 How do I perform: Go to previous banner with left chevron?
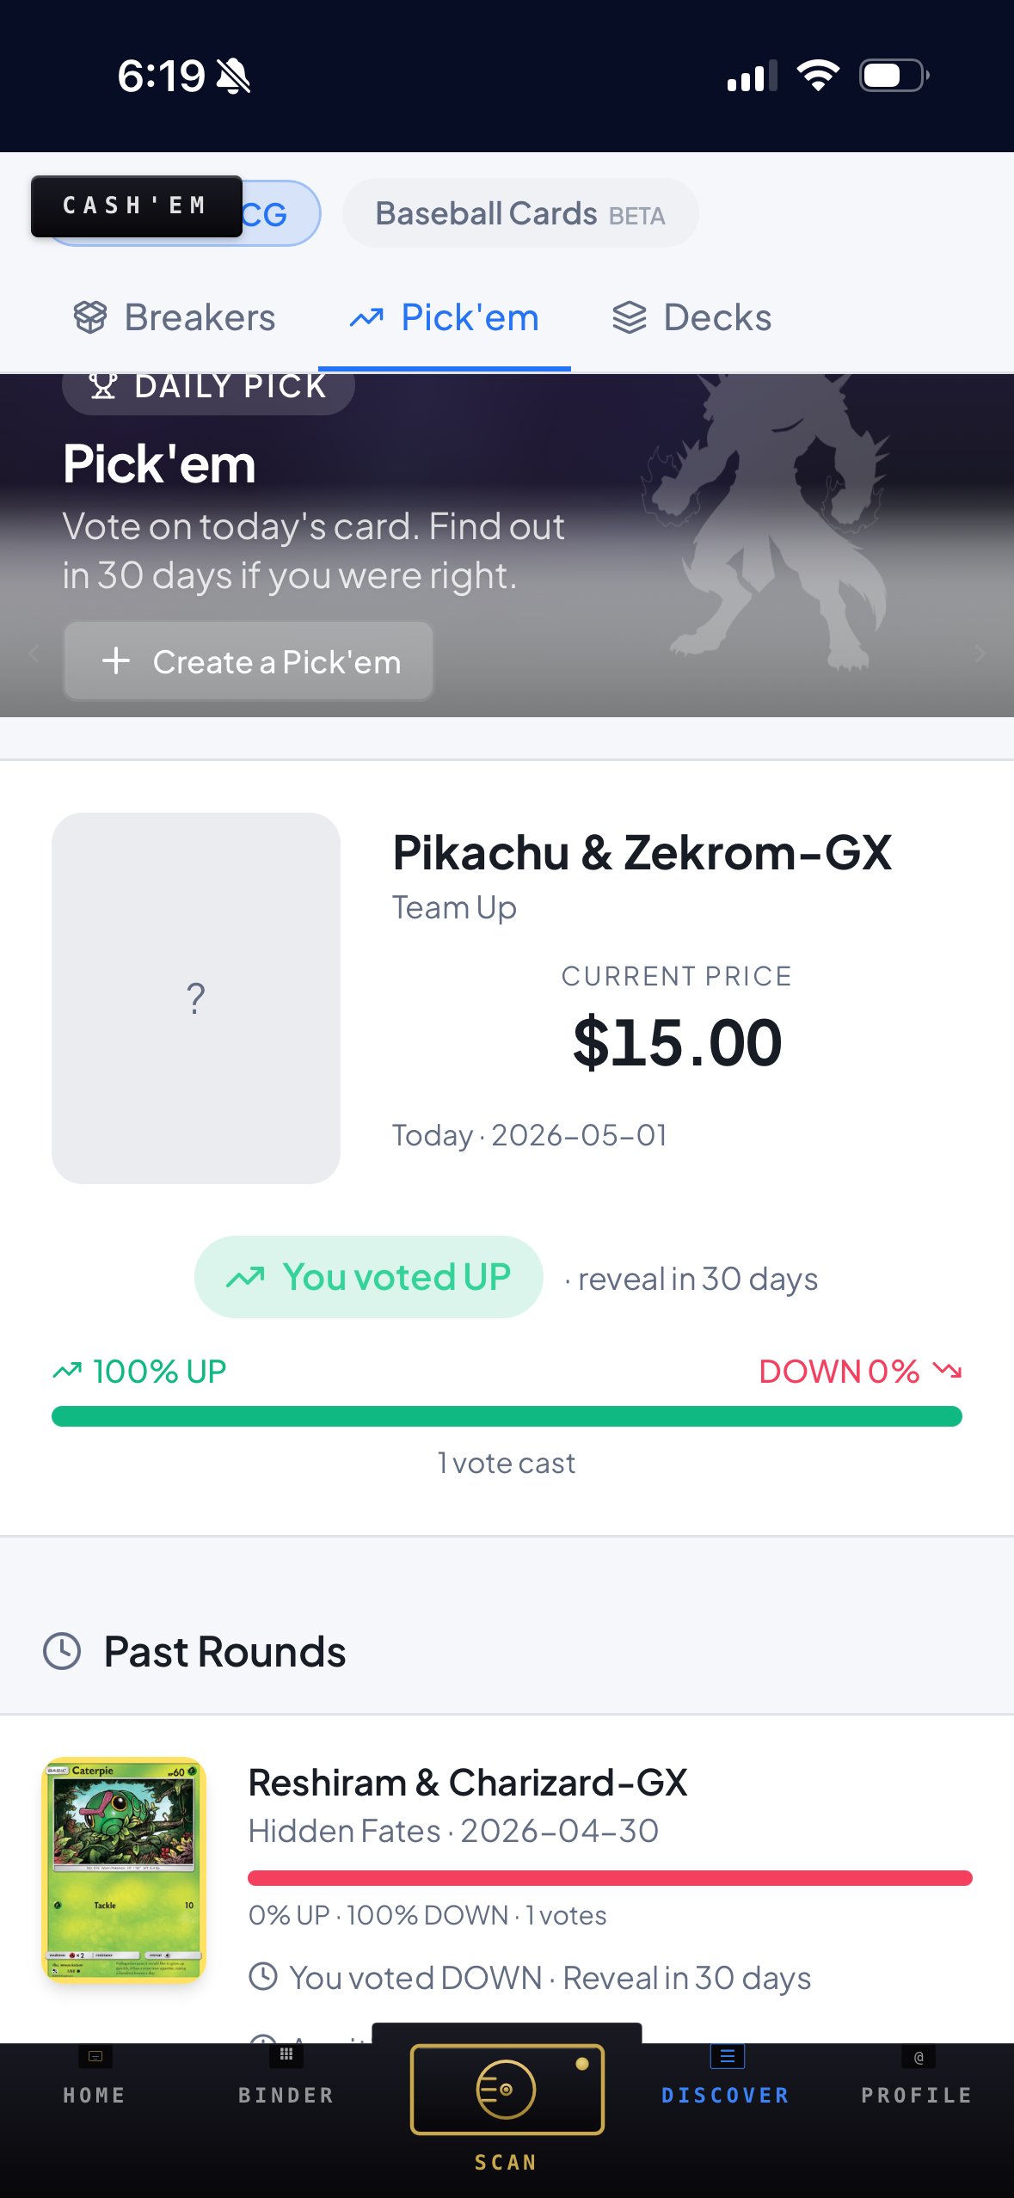(34, 654)
